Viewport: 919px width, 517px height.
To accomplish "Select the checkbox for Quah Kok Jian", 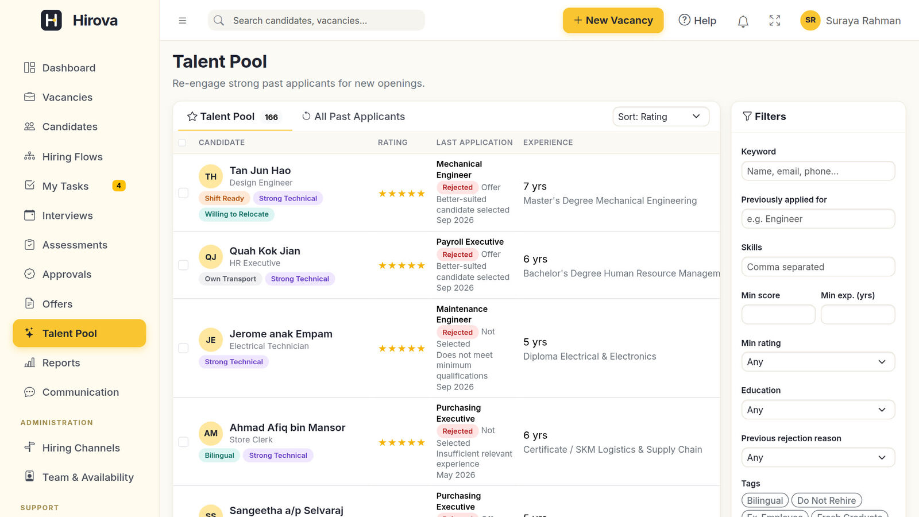I will tap(183, 265).
